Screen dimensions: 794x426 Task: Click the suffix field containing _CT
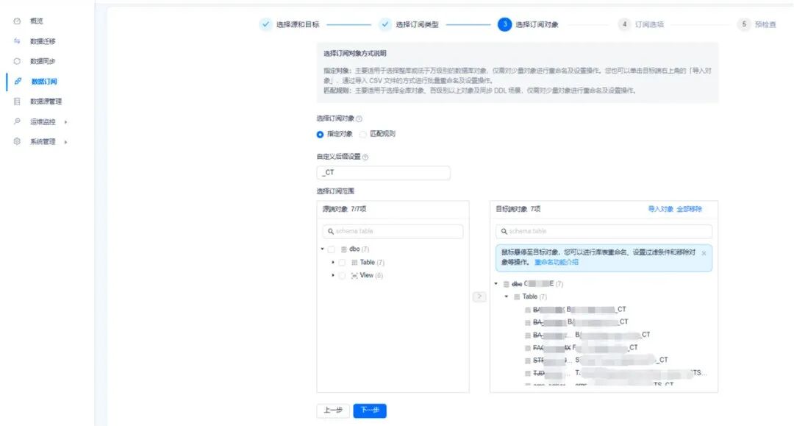tap(383, 173)
